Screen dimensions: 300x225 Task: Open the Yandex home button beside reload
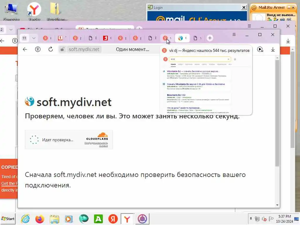(x=38, y=49)
